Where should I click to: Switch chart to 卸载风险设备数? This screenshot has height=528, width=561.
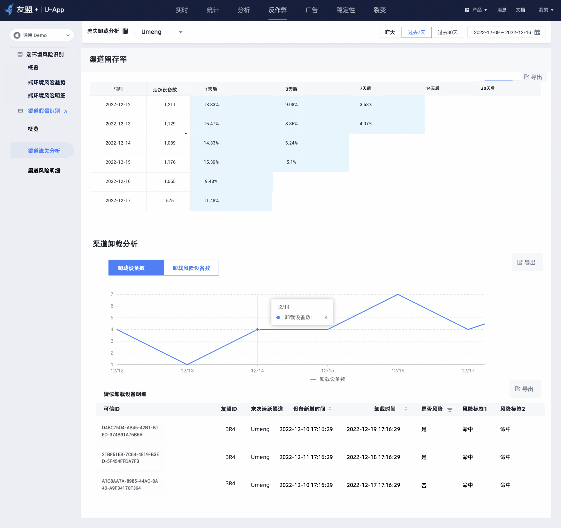coord(191,268)
